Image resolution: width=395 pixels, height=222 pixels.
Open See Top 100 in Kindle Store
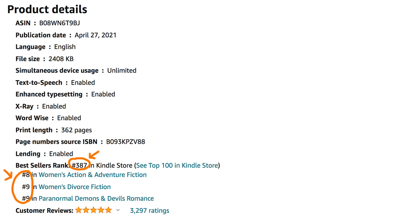[x=177, y=165]
